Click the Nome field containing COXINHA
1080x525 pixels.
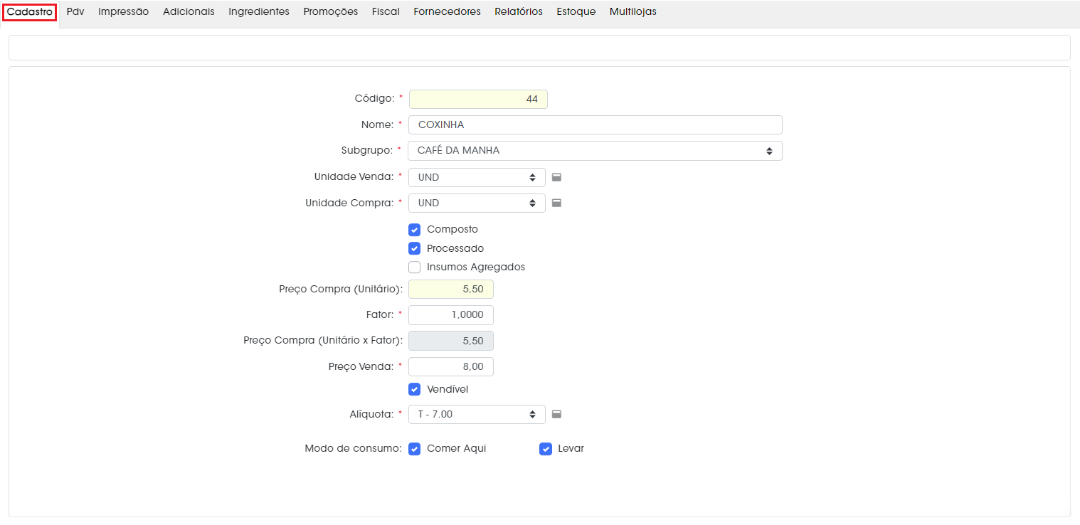[595, 124]
